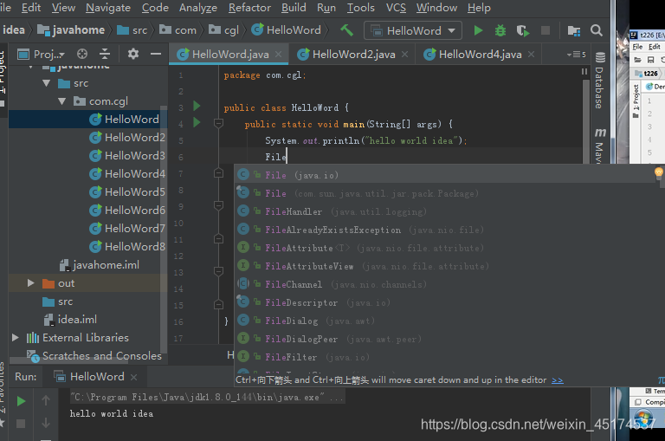Click the up-arrow in Run panel
The width and height of the screenshot is (665, 441).
pos(46,400)
